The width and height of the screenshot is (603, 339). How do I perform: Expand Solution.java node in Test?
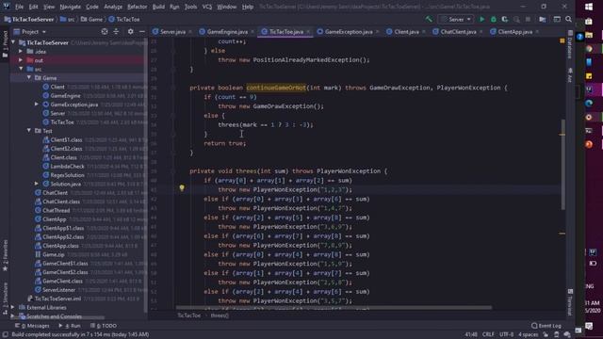pyautogui.click(x=37, y=184)
